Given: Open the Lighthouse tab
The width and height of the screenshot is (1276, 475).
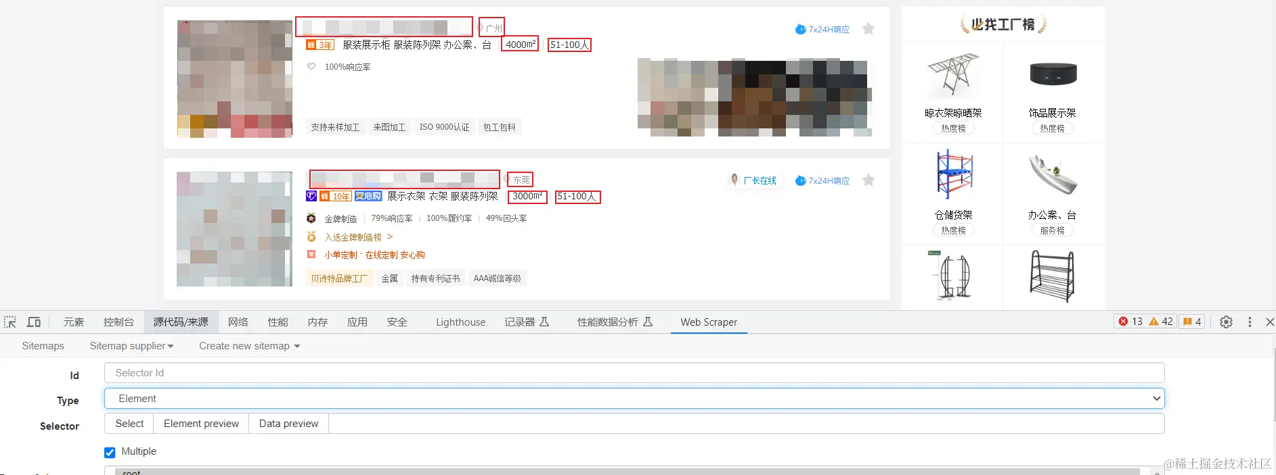Looking at the screenshot, I should pyautogui.click(x=460, y=322).
